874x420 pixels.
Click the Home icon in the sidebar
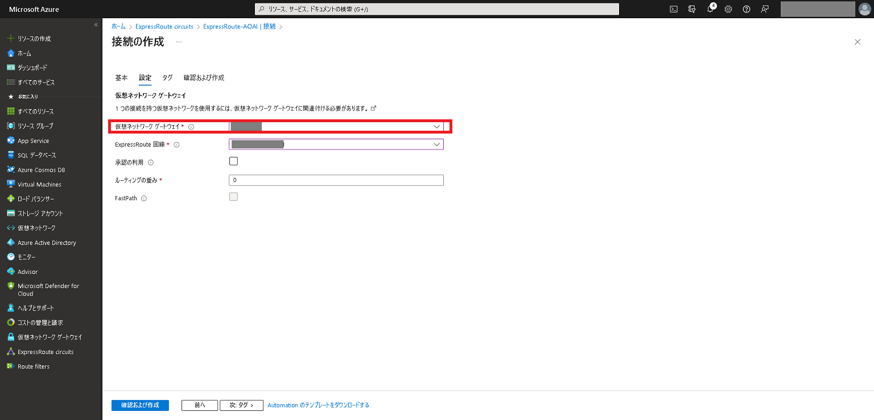pyautogui.click(x=10, y=53)
